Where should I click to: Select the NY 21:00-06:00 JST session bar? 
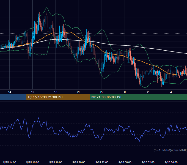(x=138, y=97)
